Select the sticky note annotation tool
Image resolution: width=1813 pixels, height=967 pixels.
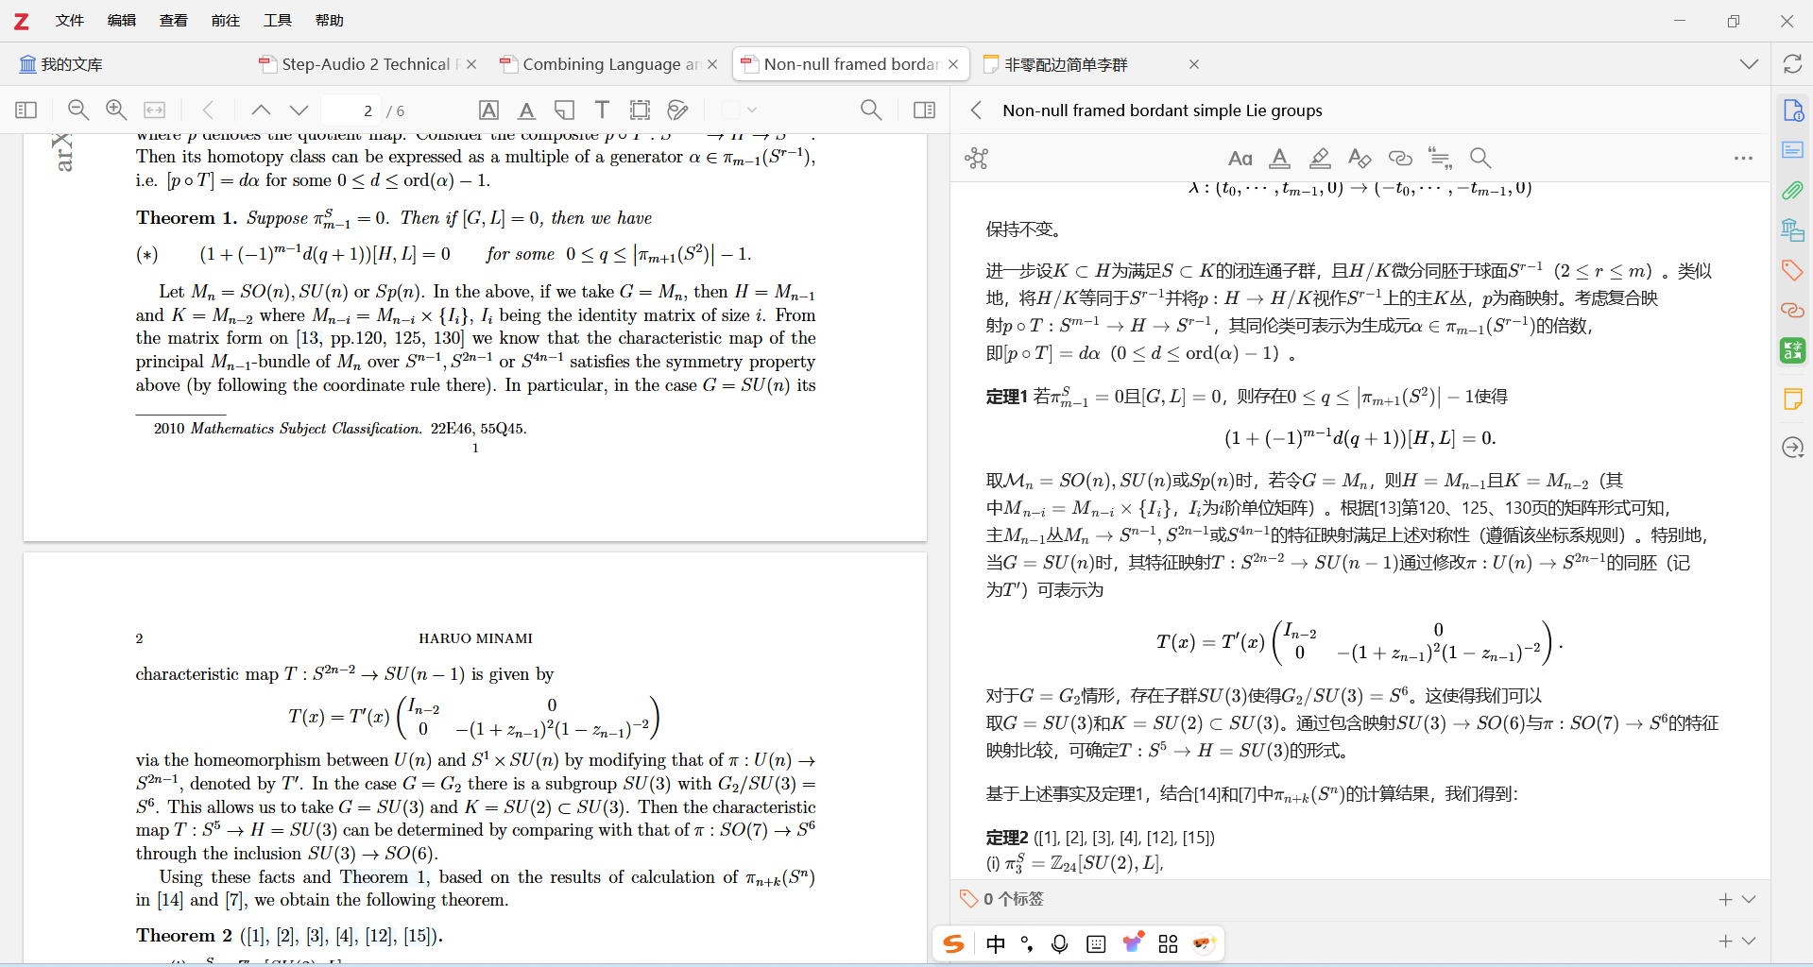point(564,110)
